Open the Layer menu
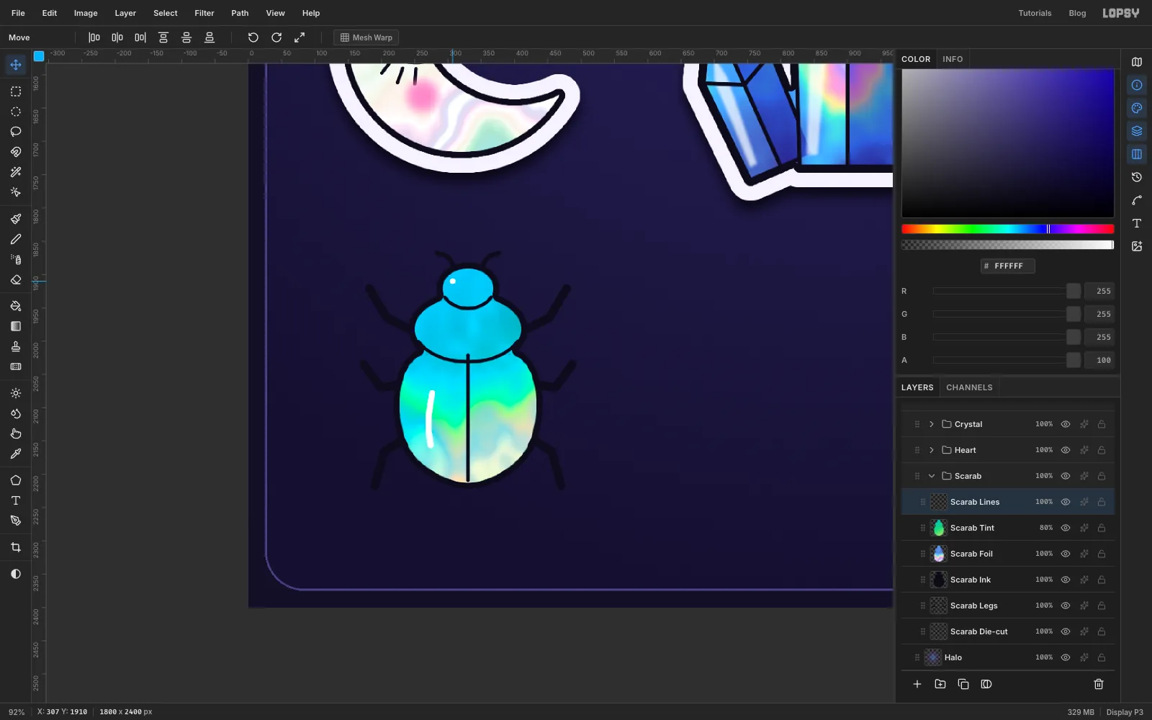The height and width of the screenshot is (720, 1152). [x=125, y=13]
